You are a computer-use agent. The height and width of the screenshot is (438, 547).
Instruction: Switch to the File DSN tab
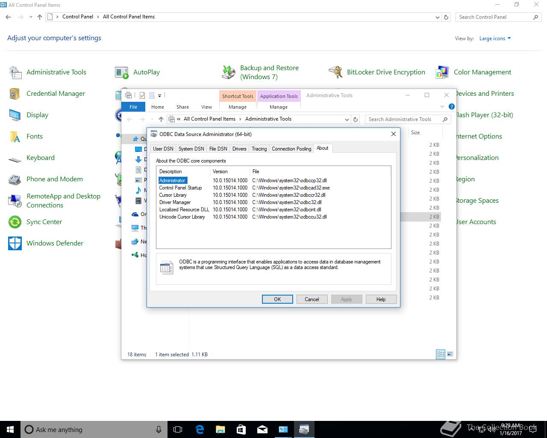218,149
